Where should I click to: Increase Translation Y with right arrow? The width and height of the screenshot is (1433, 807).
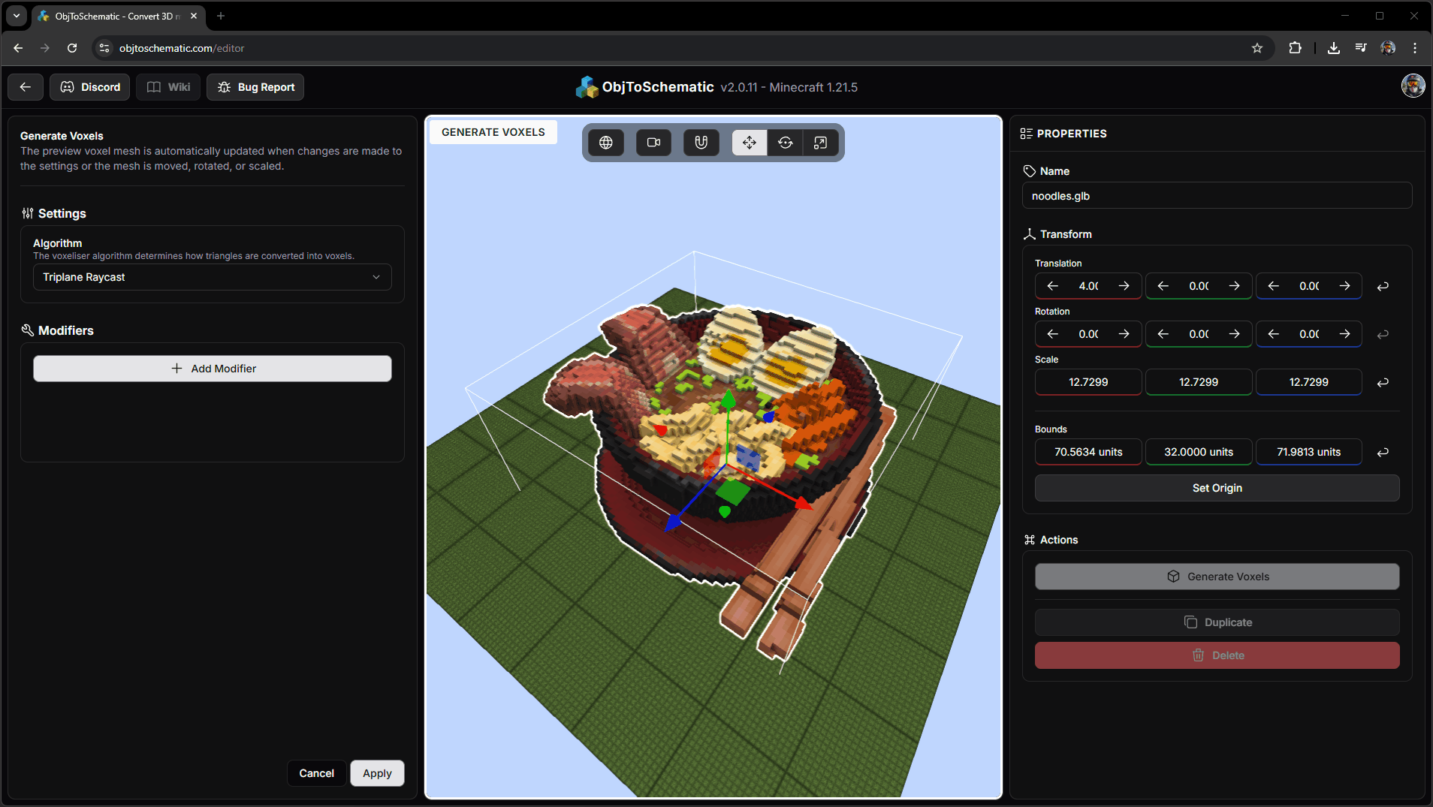[1234, 286]
